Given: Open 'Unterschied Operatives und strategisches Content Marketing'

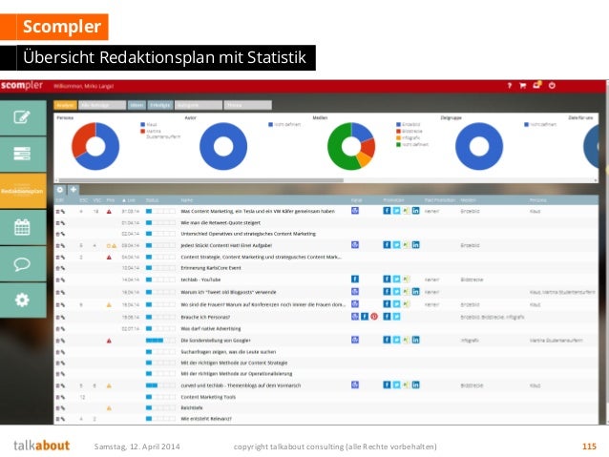Looking at the screenshot, I should [x=248, y=234].
